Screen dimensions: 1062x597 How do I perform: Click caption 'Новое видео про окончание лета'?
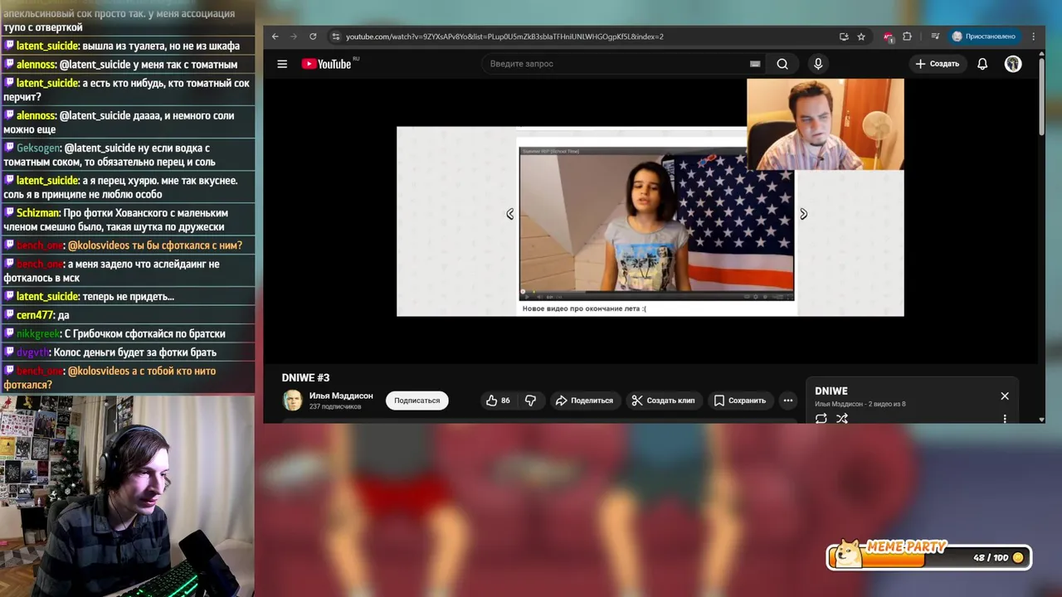584,308
